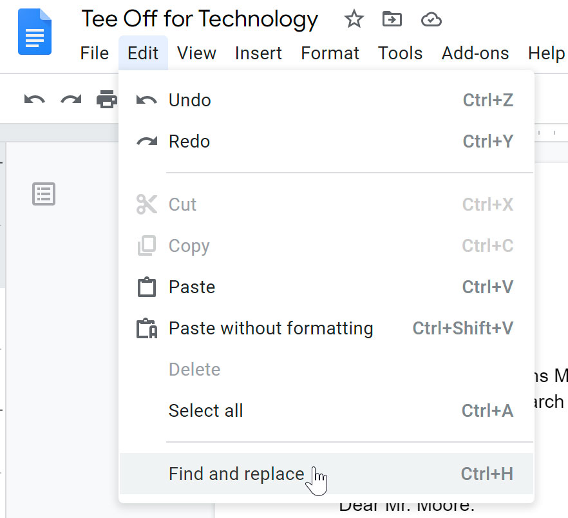Check save status via the cloud icon

pyautogui.click(x=431, y=19)
